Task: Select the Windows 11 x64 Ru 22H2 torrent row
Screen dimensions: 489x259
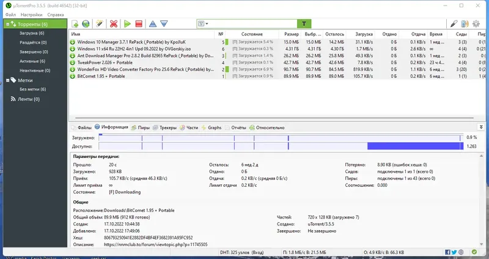Action: coord(277,49)
